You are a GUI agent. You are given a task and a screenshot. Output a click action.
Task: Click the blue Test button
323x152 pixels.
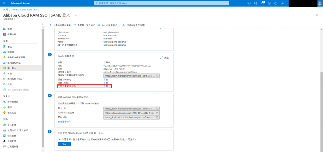[x=64, y=144]
